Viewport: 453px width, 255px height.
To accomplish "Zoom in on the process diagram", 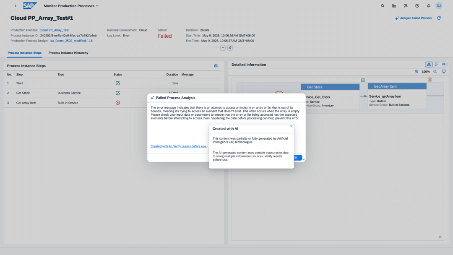I will pos(417,72).
